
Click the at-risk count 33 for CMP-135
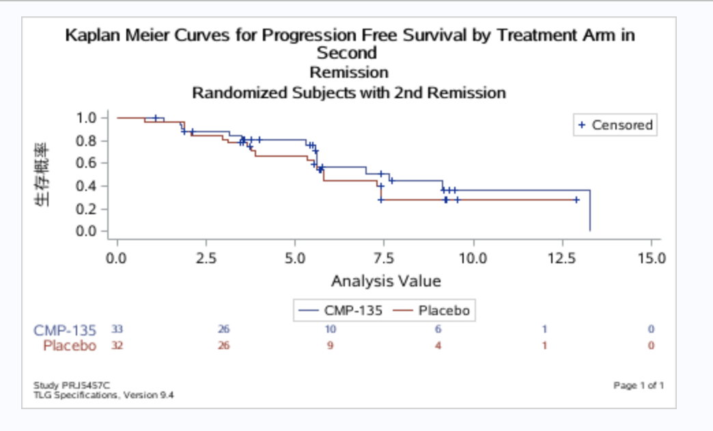tap(117, 329)
